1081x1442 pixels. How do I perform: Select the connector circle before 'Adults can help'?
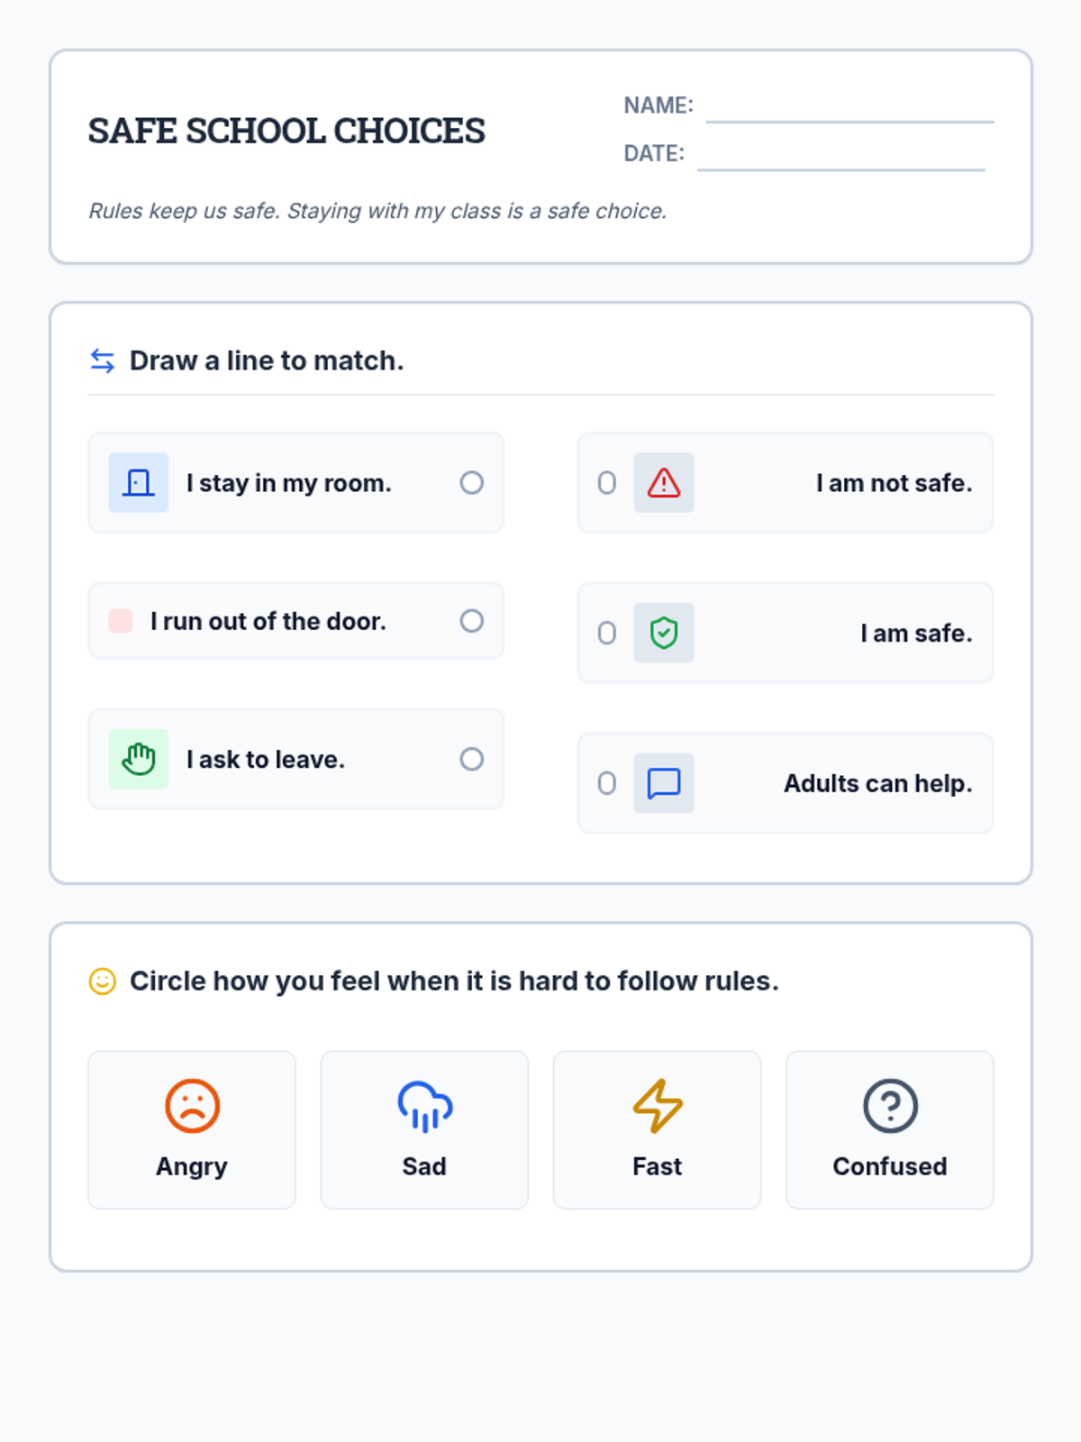point(607,783)
